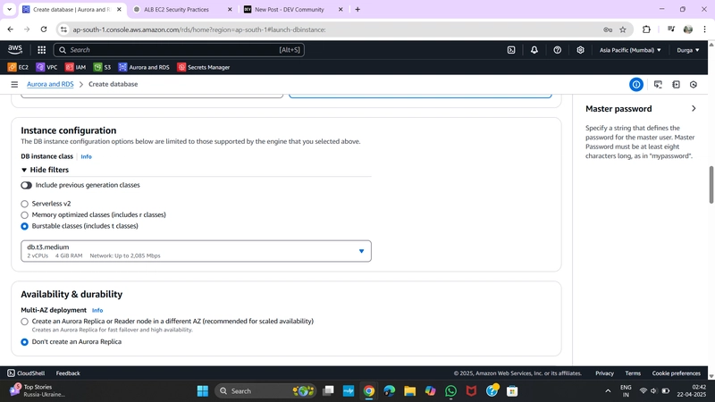
Task: Bookmark this page with the star icon
Action: 623,29
